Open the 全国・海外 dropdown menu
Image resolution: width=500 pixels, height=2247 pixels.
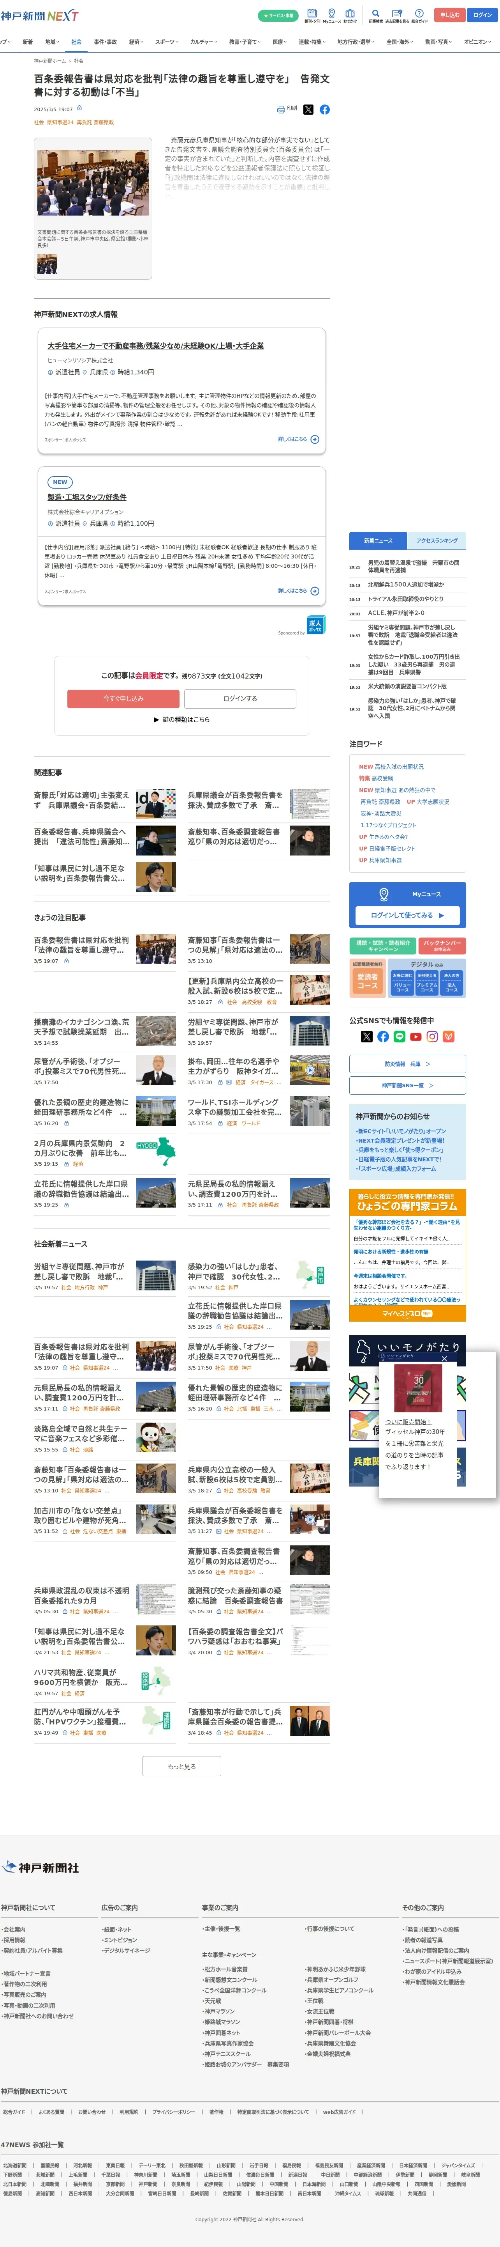coord(401,42)
